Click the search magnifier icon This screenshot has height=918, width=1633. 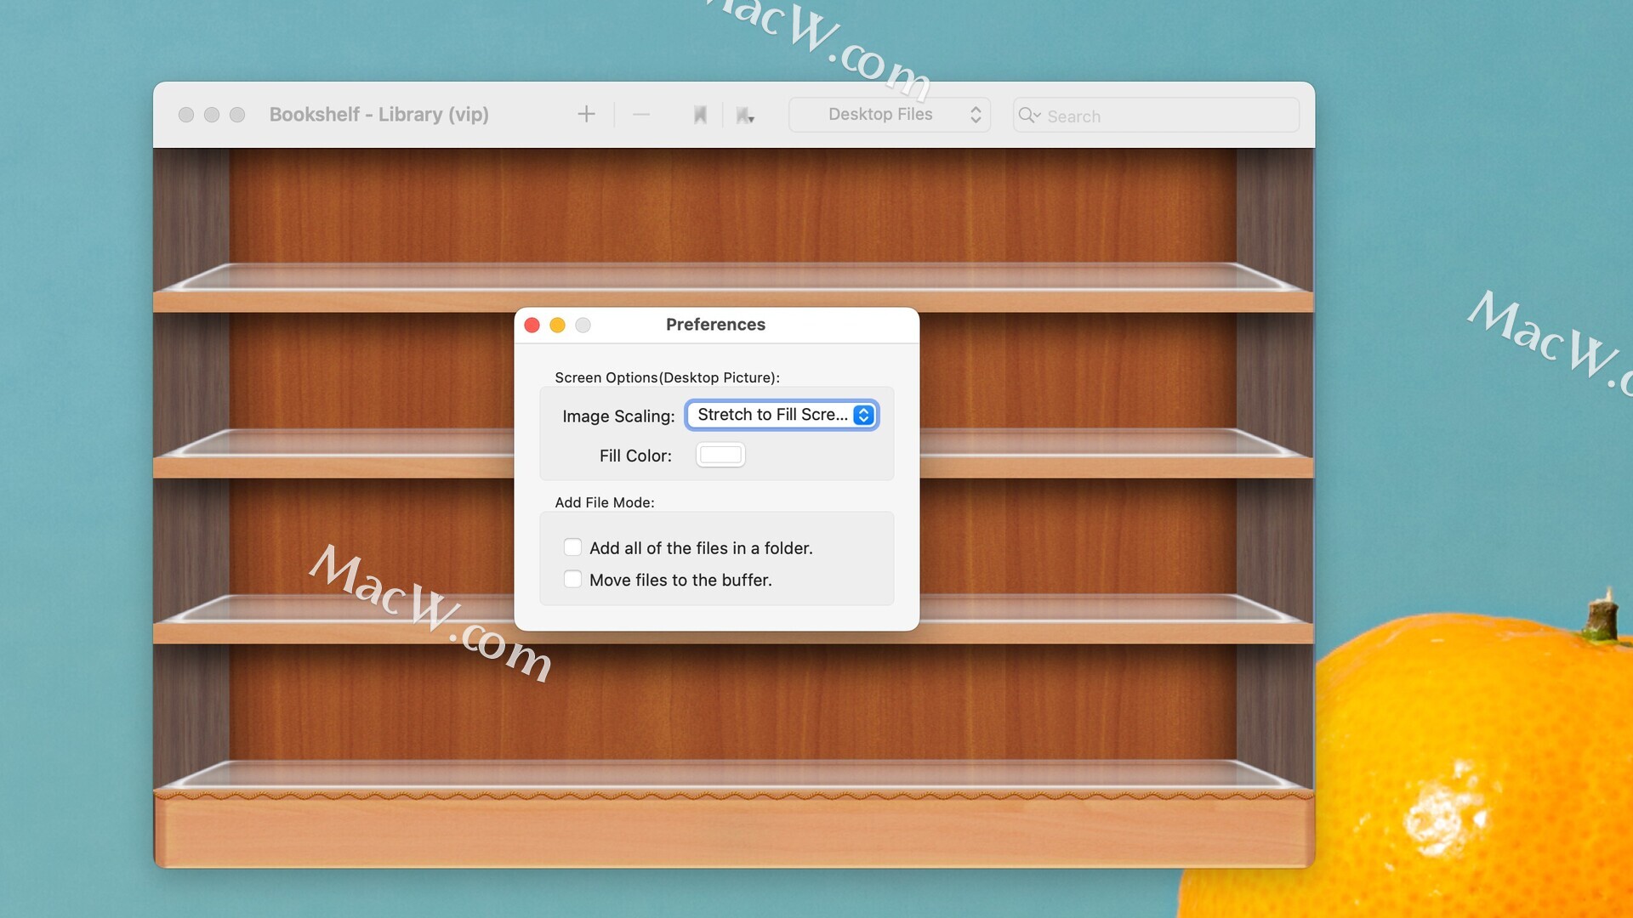pos(1028,115)
